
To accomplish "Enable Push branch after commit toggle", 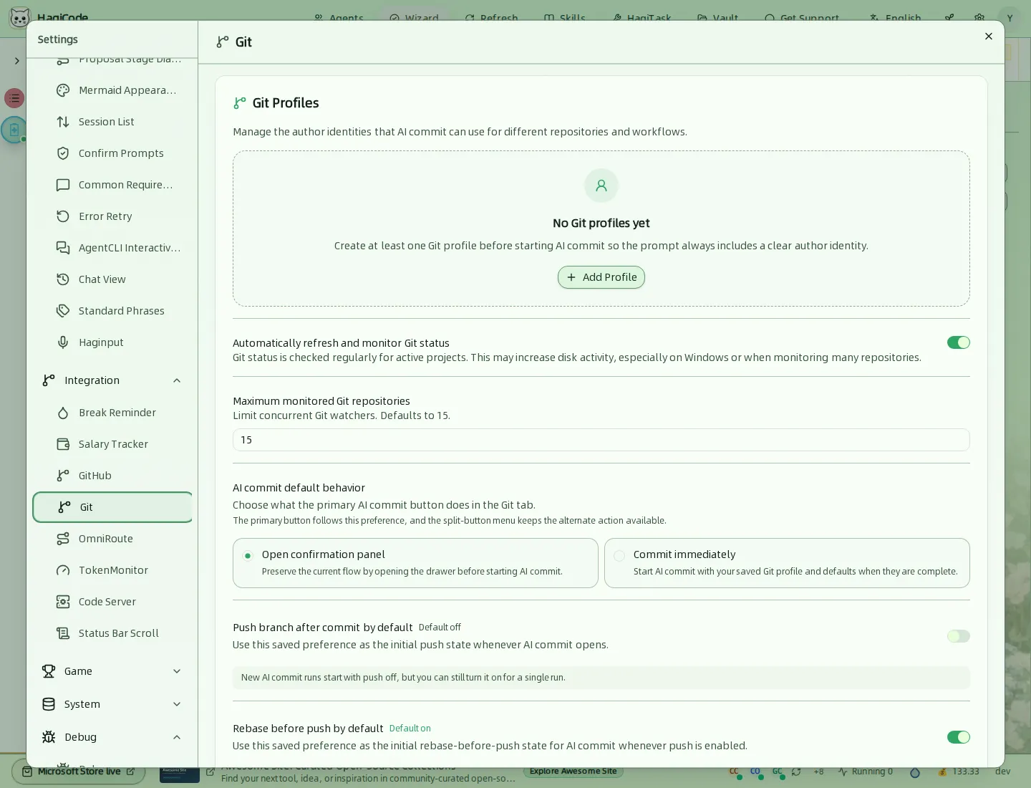I will [958, 636].
